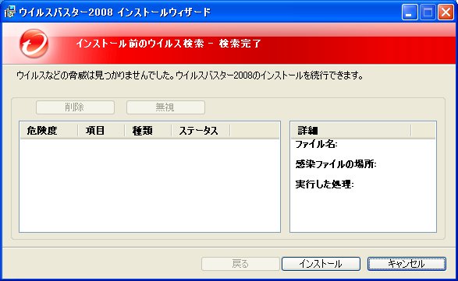The height and width of the screenshot is (281, 458).
Task: Click the インストール button
Action: coord(321,264)
